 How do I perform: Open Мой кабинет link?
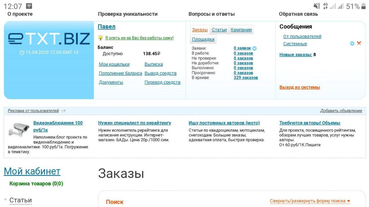32,171
